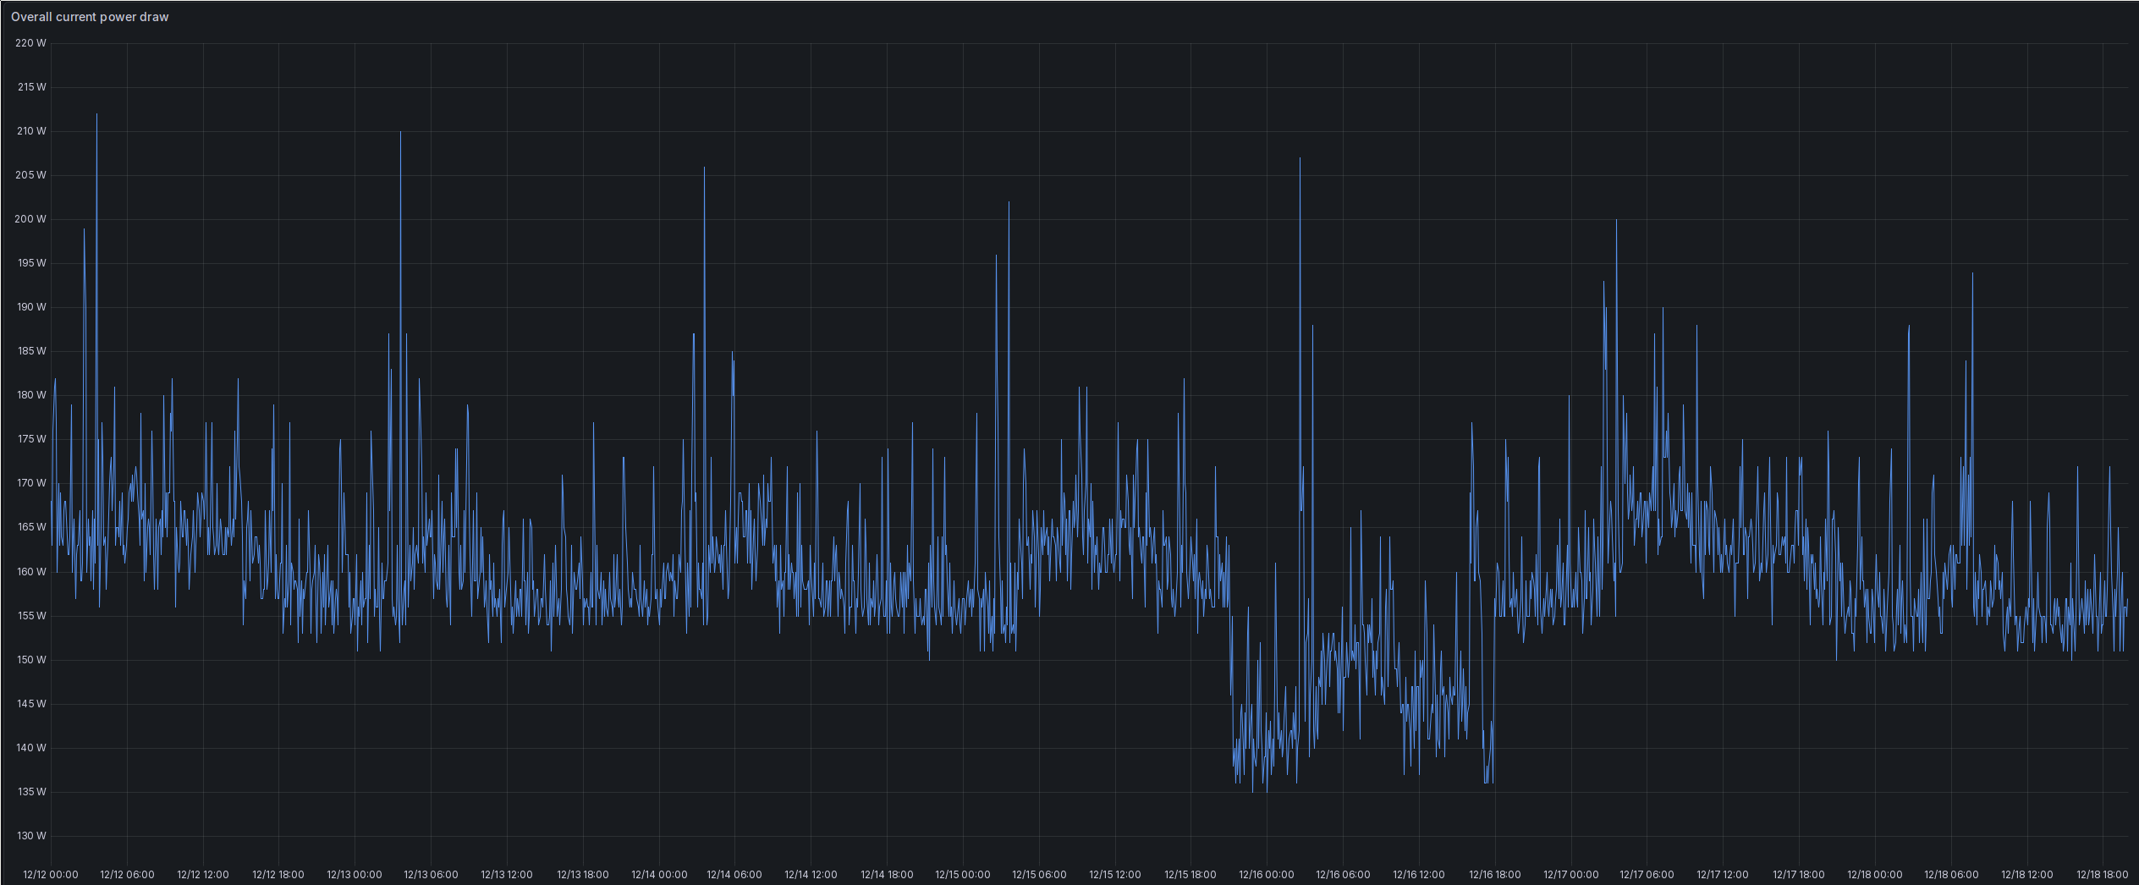Click the 207 W spike near 12/16 00:00
This screenshot has height=885, width=2139.
pyautogui.click(x=1300, y=157)
